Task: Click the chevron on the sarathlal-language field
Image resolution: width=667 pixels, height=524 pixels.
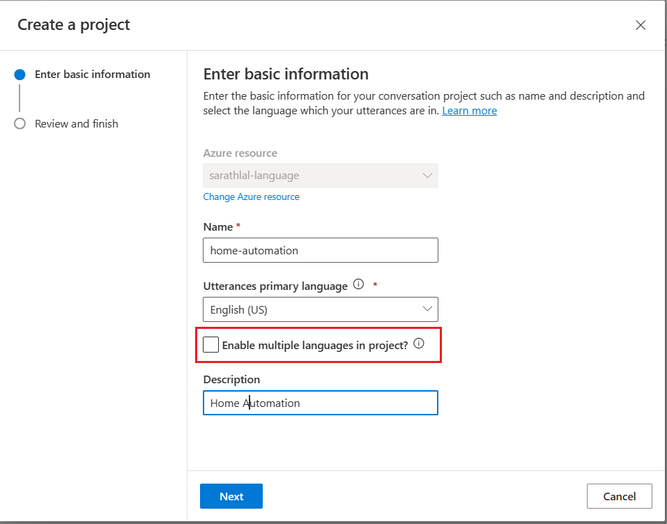Action: point(427,175)
